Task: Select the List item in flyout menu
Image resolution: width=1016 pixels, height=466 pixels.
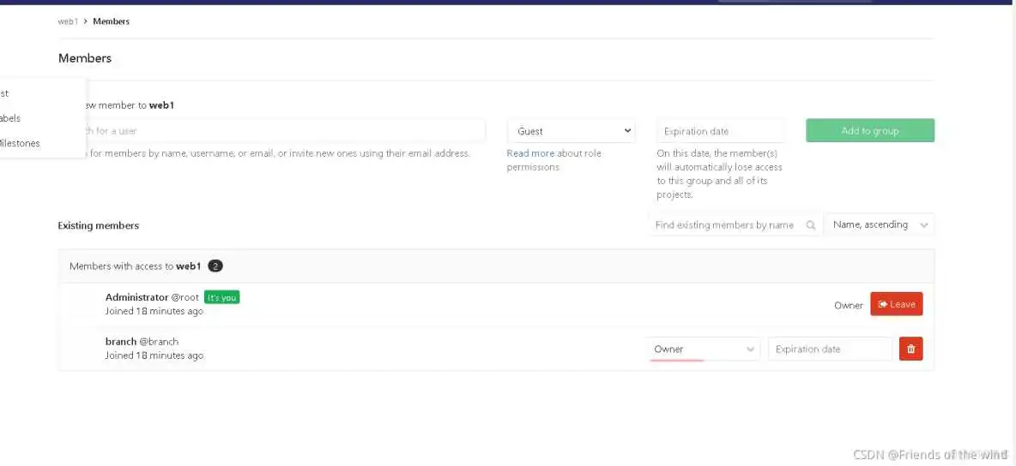Action: 5,93
